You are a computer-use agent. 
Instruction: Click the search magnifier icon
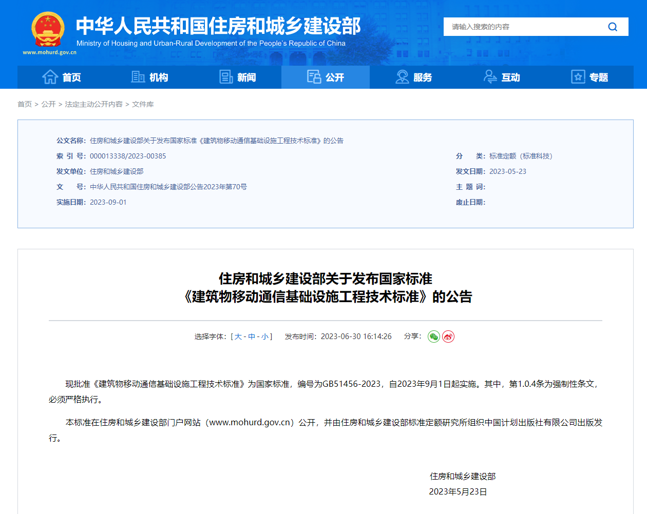pos(613,26)
